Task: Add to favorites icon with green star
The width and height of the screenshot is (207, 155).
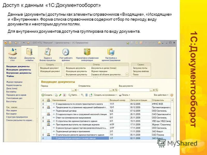Action: [x=128, y=43]
